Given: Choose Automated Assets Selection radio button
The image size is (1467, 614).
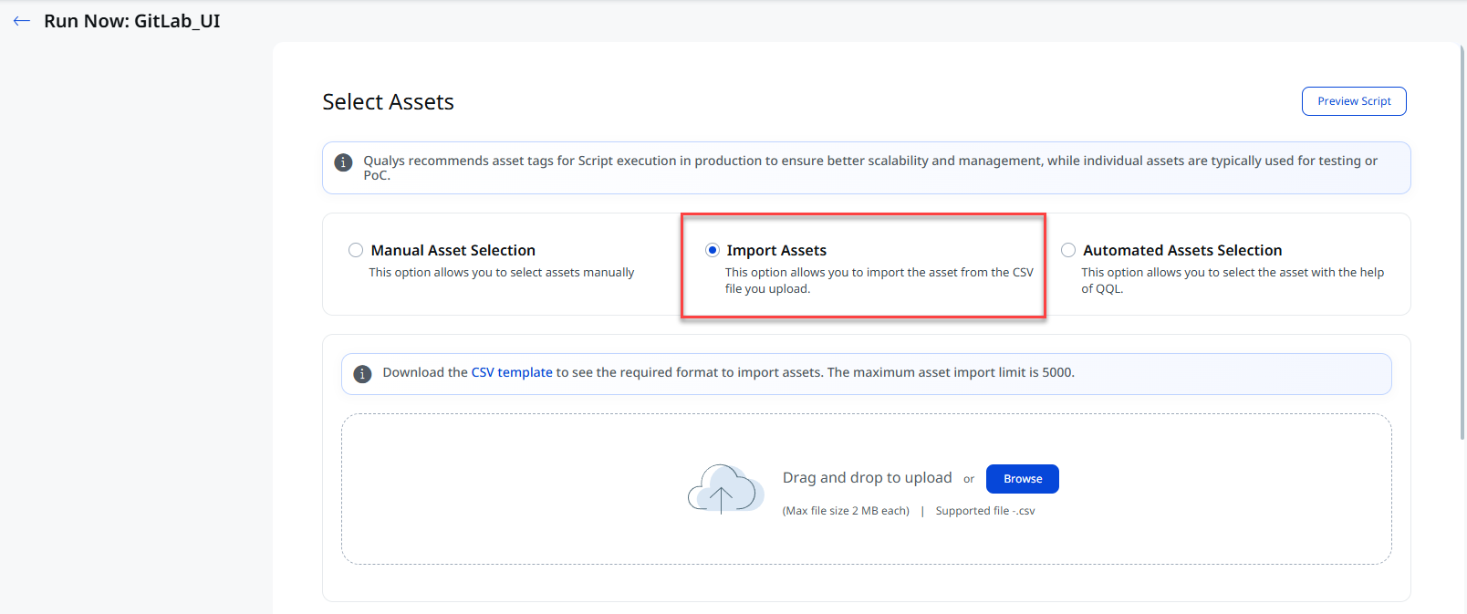Looking at the screenshot, I should pos(1068,250).
